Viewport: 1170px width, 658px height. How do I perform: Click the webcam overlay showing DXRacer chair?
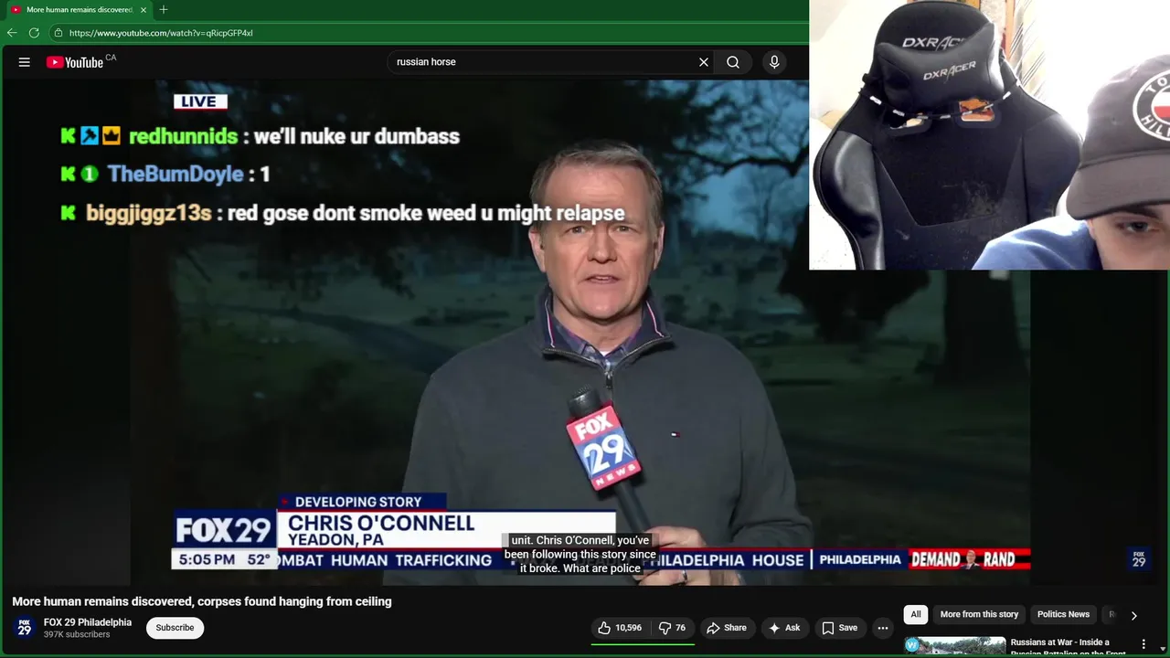(989, 135)
